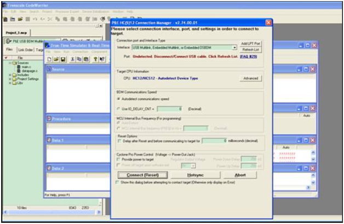The height and width of the screenshot is (224, 344).
Task: Click open-folder icon in CodeWarrior toolbar
Action: (x=20, y=19)
